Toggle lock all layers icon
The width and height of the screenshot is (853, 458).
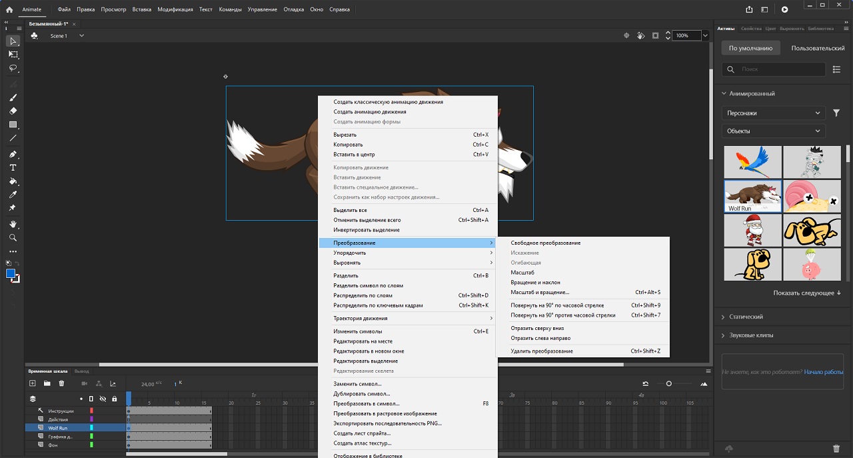(115, 399)
